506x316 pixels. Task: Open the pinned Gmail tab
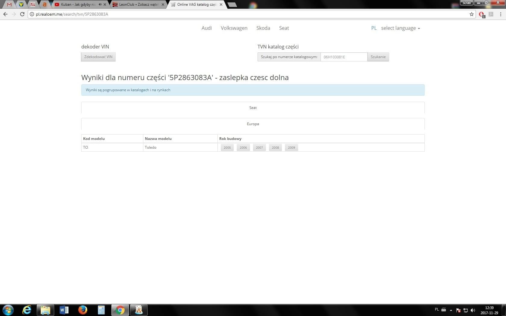[9, 5]
